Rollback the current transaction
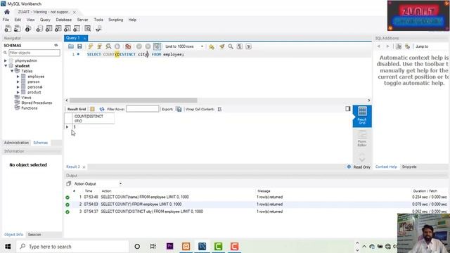 (x=148, y=46)
